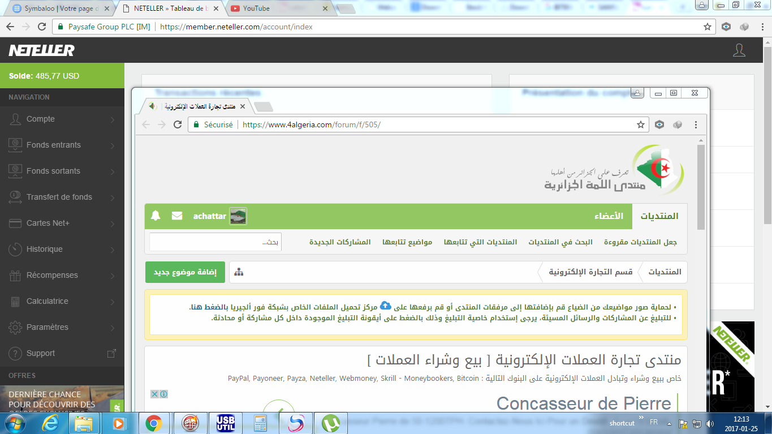The image size is (772, 434).
Task: Open Transfert de fonds in sidebar
Action: pos(62,197)
